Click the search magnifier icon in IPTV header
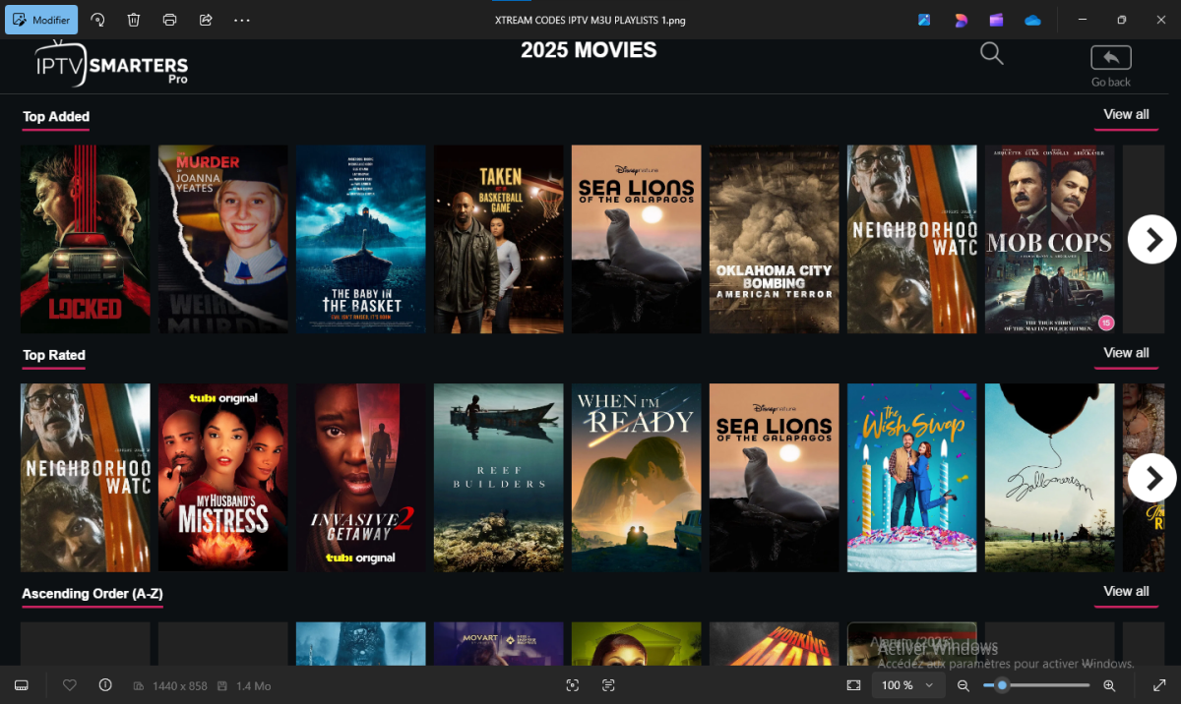This screenshot has width=1181, height=704. coord(992,54)
